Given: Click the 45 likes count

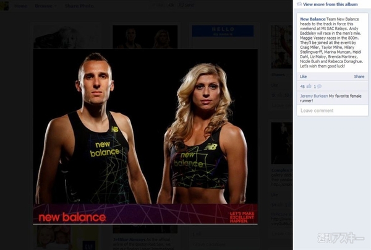Looking at the screenshot, I should [x=302, y=87].
